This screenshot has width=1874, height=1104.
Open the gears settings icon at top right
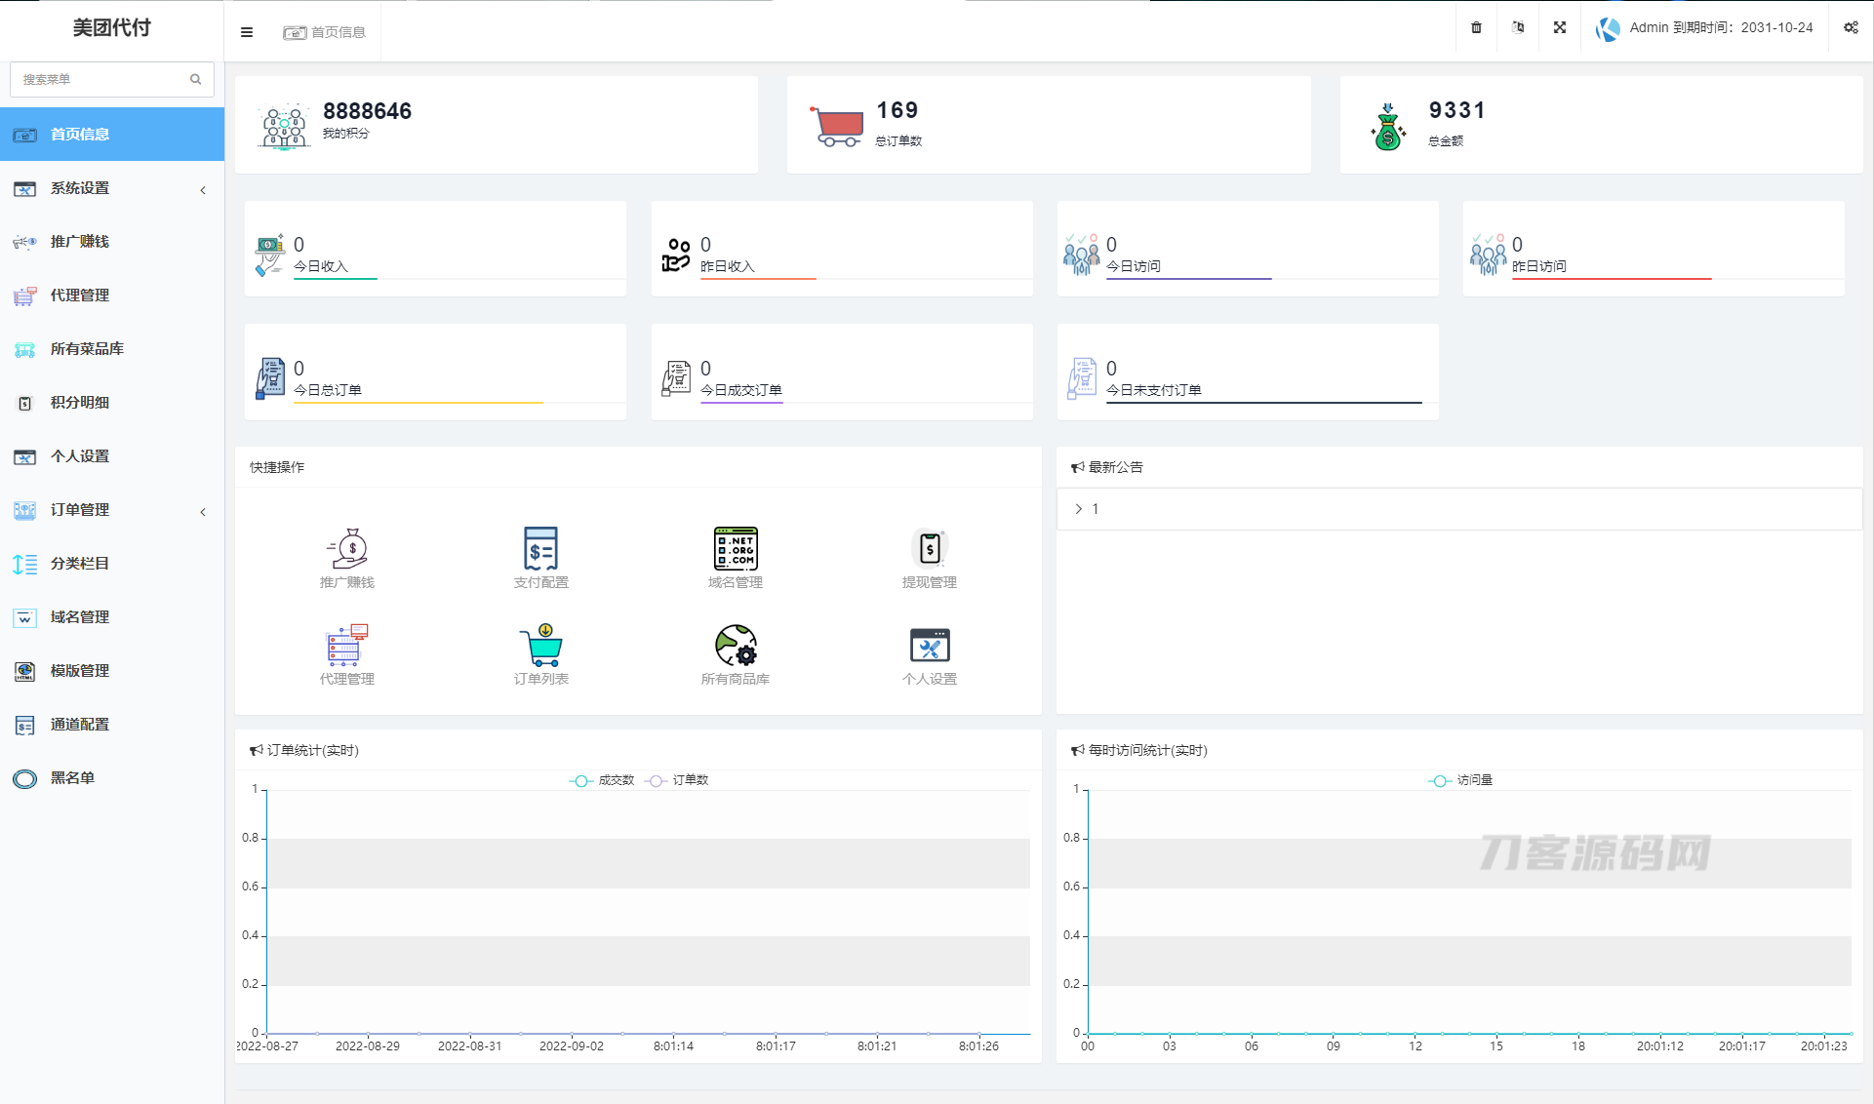pyautogui.click(x=1851, y=28)
